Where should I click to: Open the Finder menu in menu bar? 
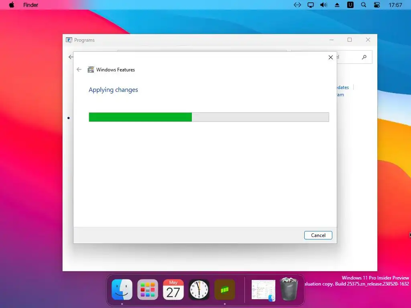(x=31, y=5)
